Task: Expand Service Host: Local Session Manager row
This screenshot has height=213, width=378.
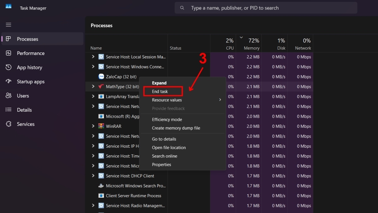Action: (93, 57)
